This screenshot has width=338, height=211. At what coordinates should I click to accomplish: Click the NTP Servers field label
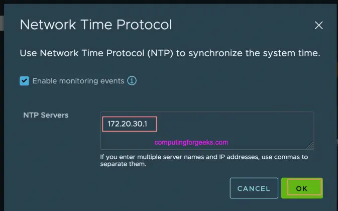46,115
